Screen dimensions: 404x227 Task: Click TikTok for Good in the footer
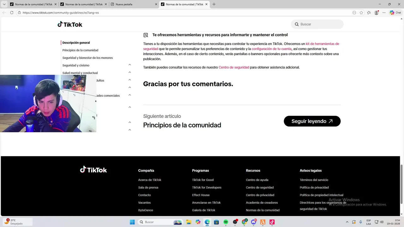tap(203, 180)
